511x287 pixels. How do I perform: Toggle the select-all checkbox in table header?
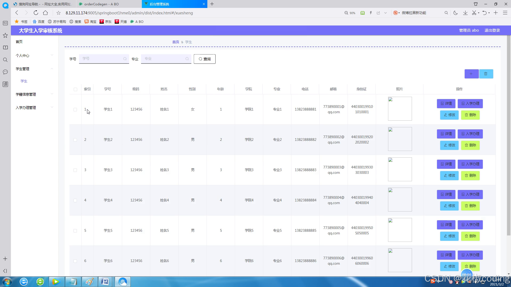(x=75, y=89)
